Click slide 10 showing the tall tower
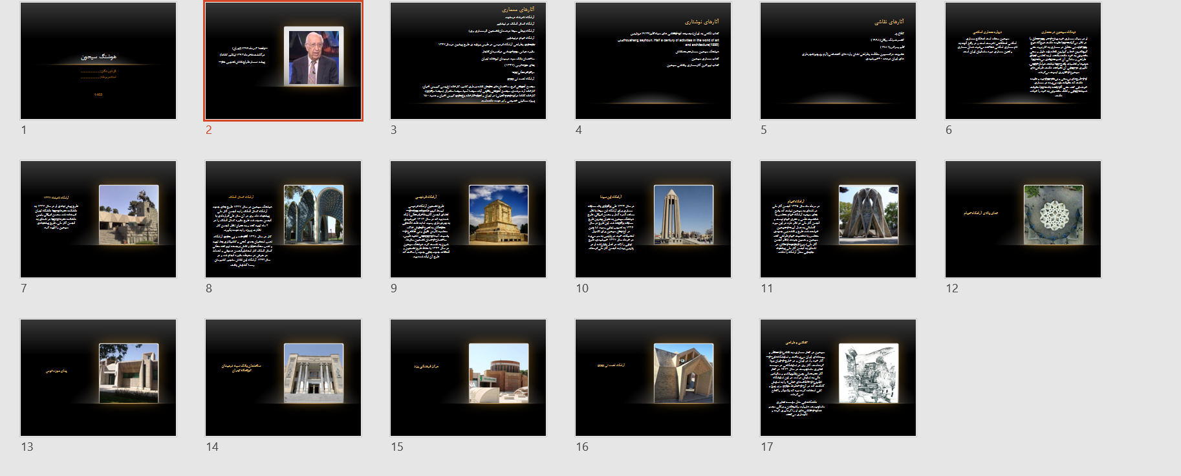The width and height of the screenshot is (1181, 476). coord(653,219)
